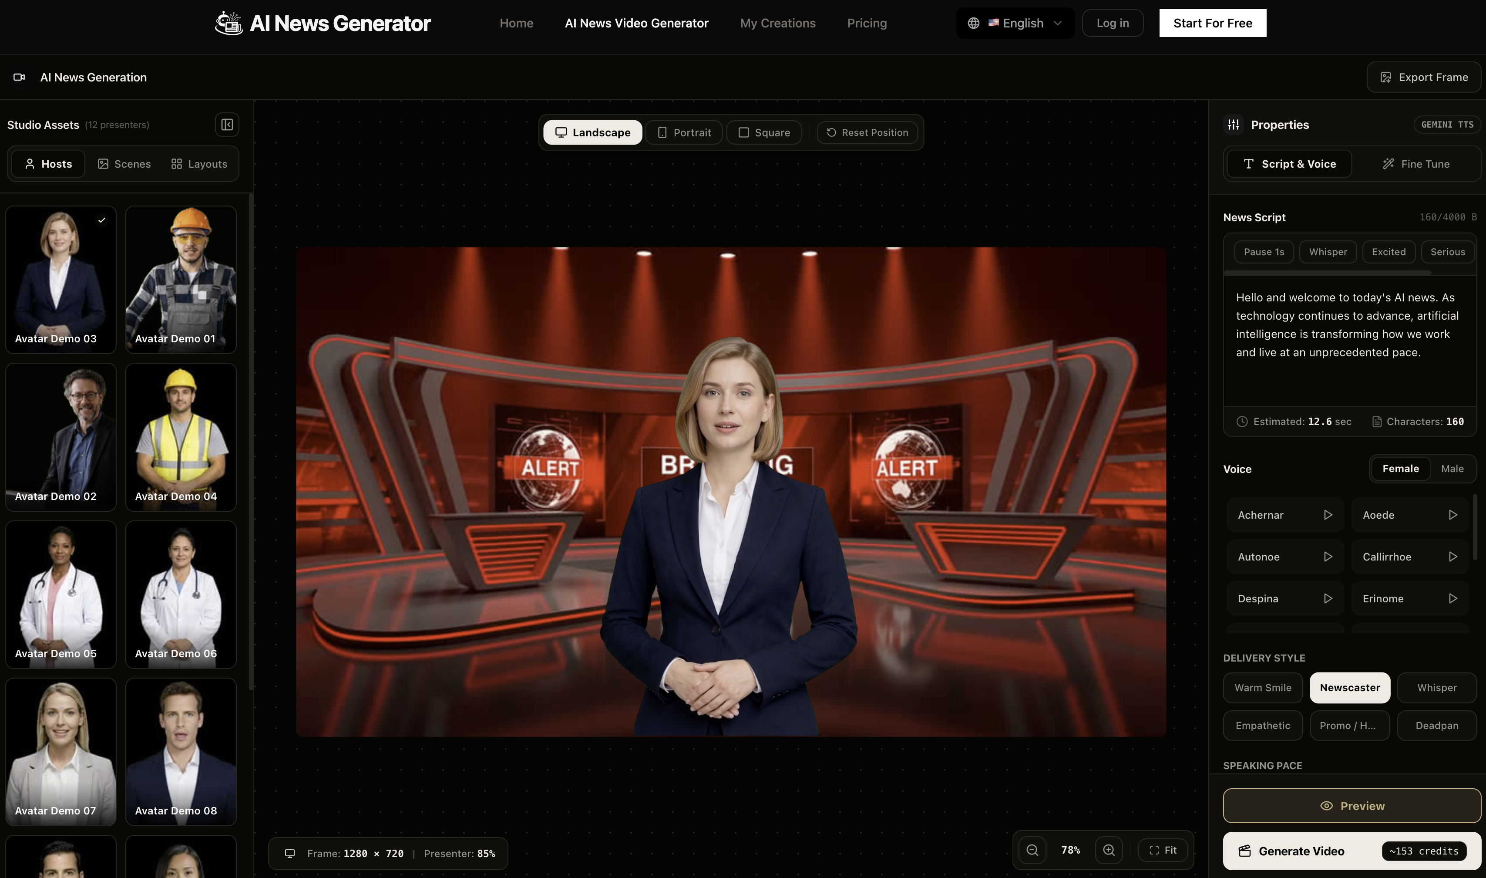1486x878 pixels.
Task: Select Square orientation
Action: [x=764, y=132]
